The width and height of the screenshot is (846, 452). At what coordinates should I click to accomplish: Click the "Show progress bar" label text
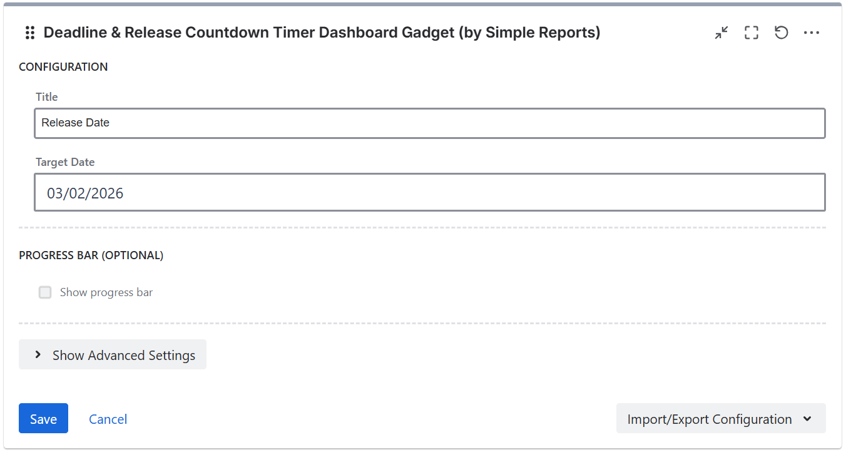(106, 292)
